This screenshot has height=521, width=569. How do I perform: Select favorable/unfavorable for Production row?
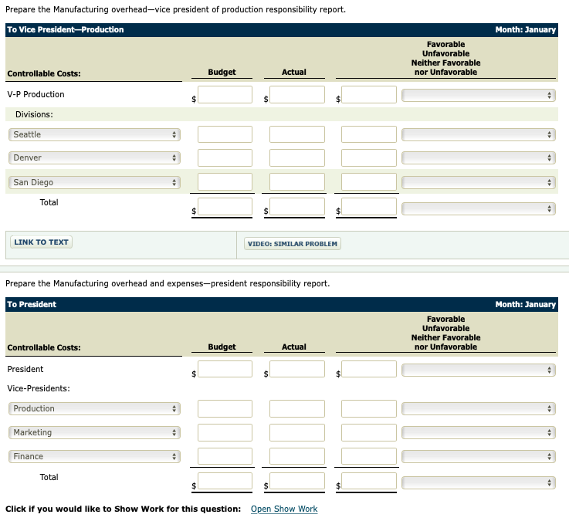point(478,408)
